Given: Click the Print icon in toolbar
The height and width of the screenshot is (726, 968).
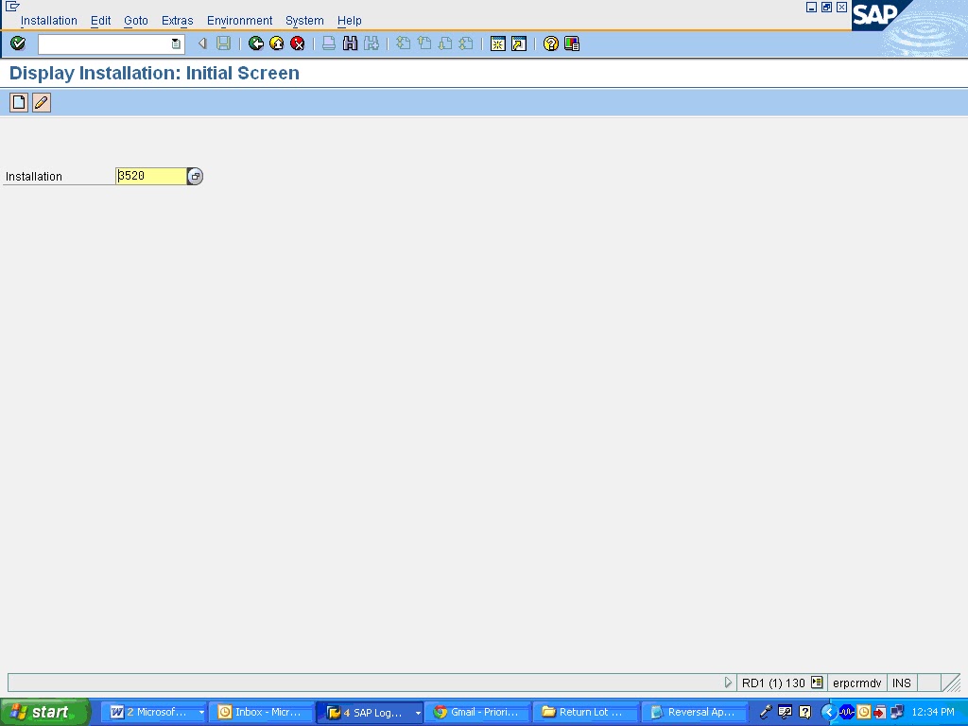Looking at the screenshot, I should click(x=329, y=43).
